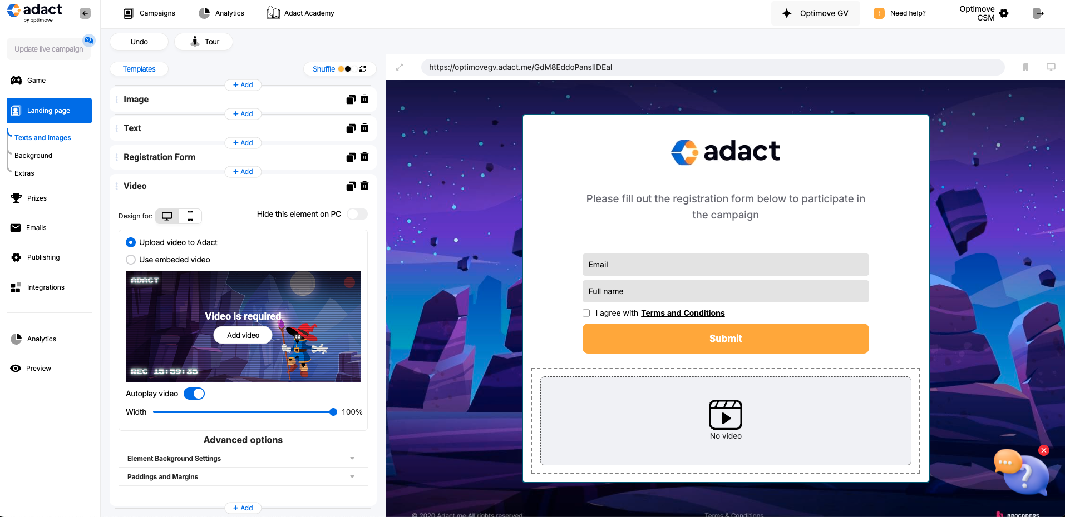
Task: Open Texts and images subsection
Action: point(43,138)
